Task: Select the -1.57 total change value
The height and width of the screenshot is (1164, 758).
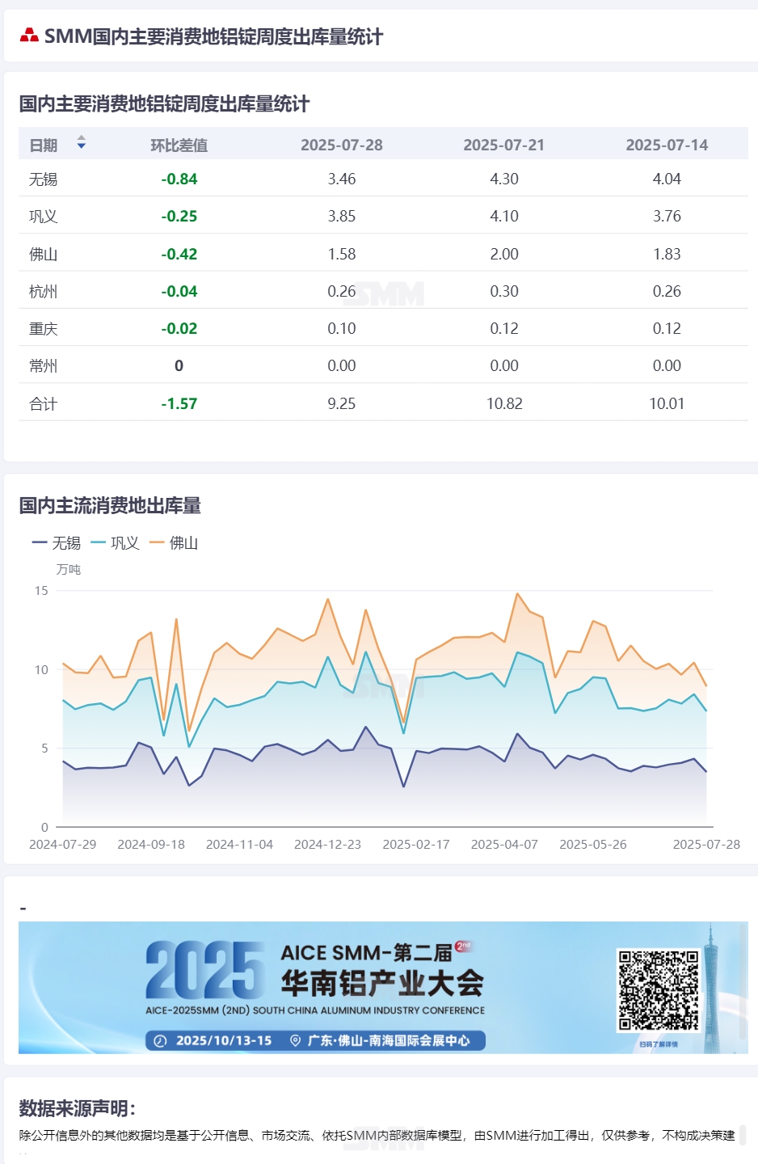Action: (x=179, y=404)
